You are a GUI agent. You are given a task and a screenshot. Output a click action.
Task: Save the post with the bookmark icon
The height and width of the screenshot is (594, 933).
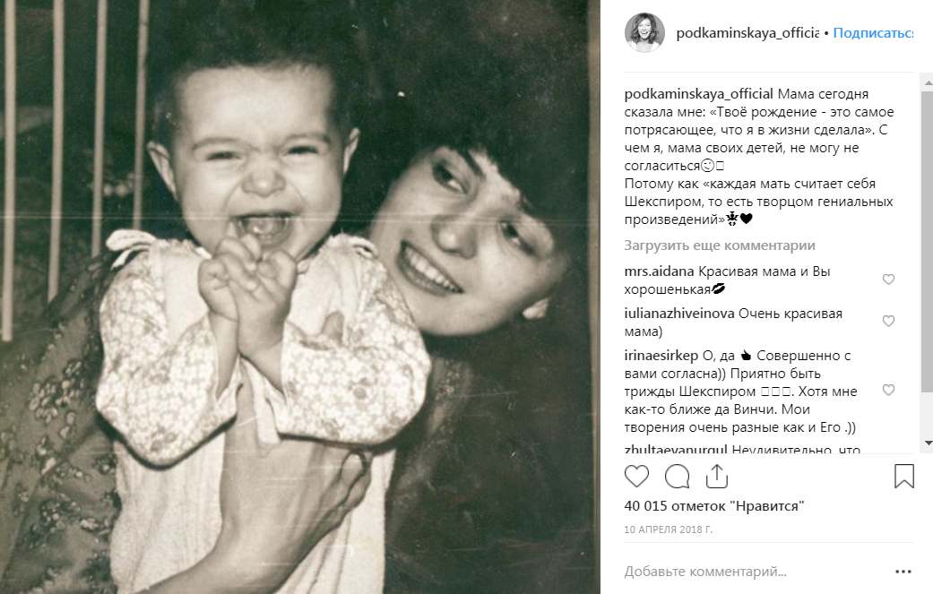903,477
